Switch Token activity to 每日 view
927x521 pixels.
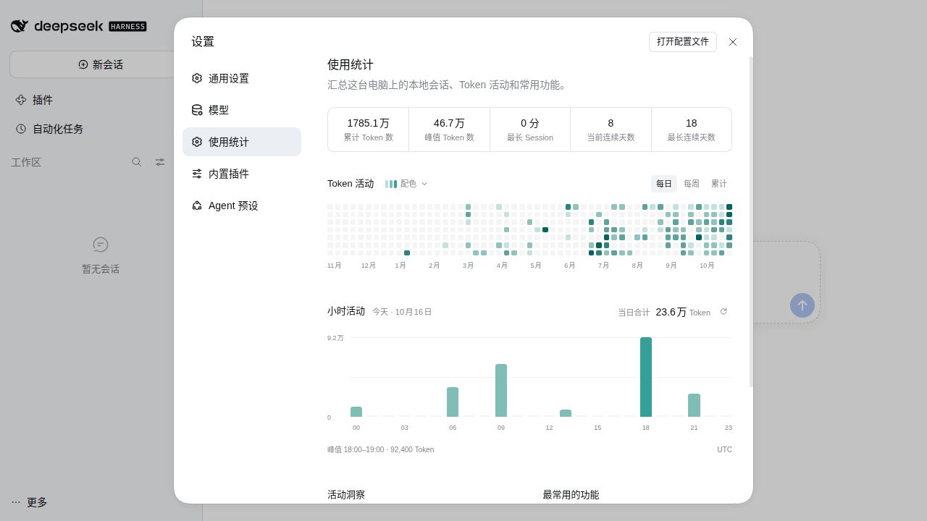(x=664, y=184)
